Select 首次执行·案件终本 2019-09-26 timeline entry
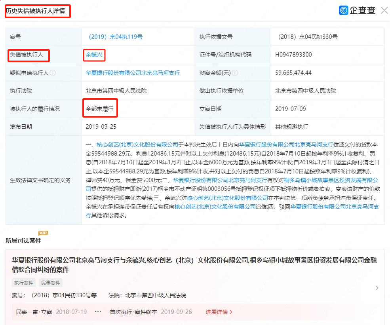Viewport: 390px width, 325px height. [151, 312]
